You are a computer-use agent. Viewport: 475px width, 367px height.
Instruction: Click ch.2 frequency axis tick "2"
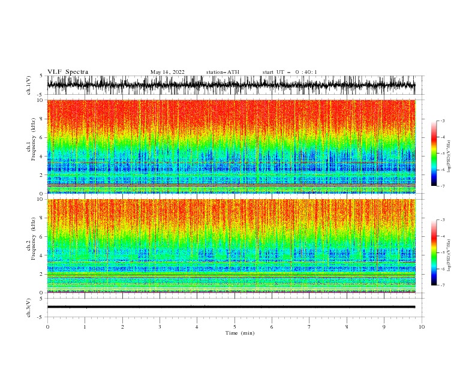(x=41, y=274)
